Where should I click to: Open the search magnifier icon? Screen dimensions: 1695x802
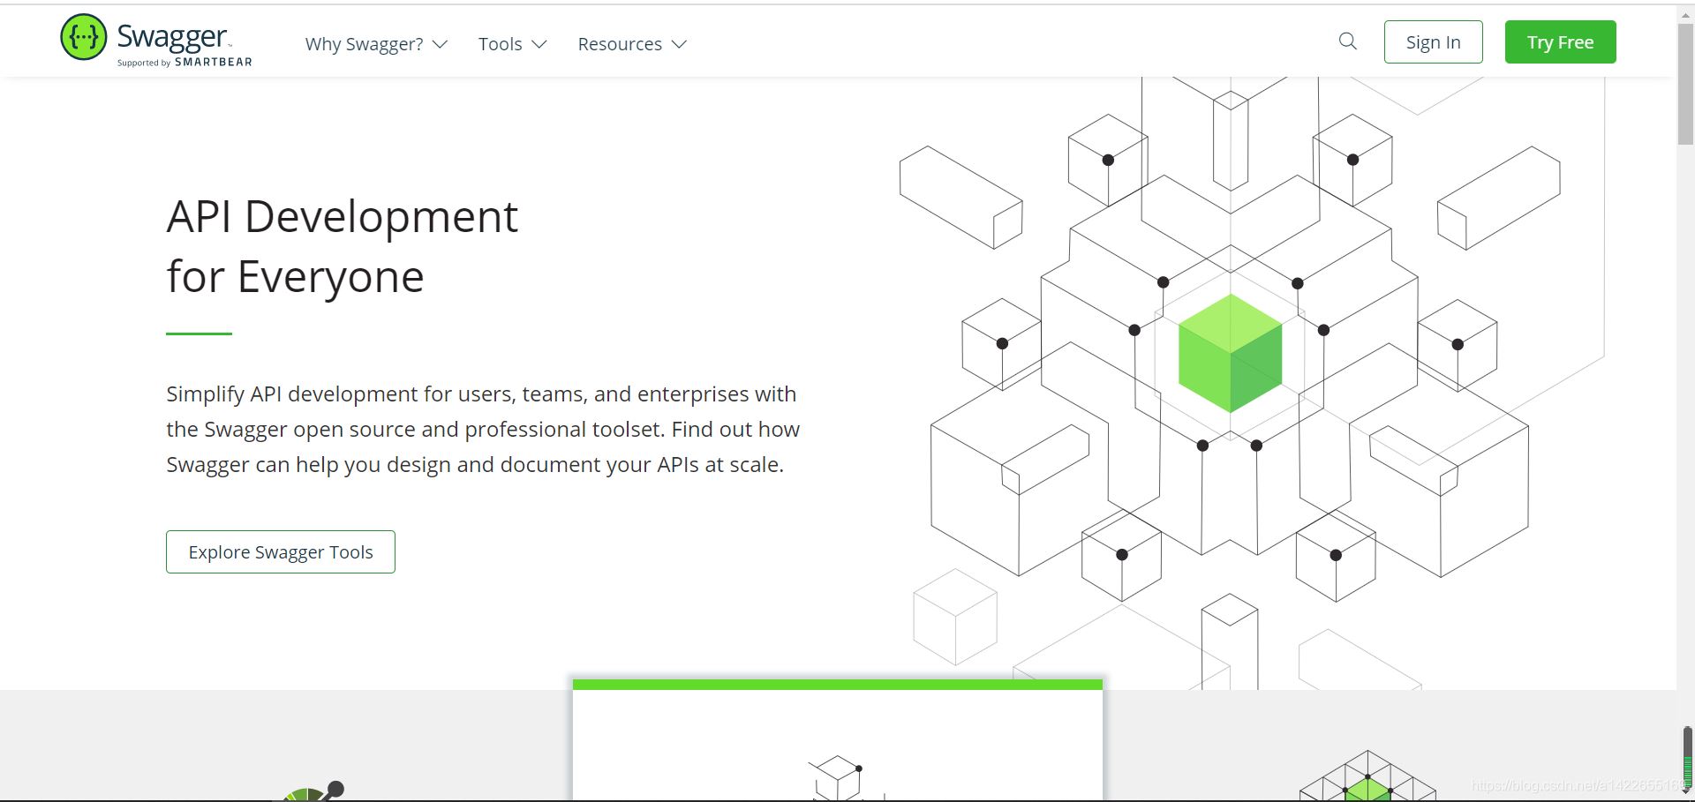[x=1347, y=41]
